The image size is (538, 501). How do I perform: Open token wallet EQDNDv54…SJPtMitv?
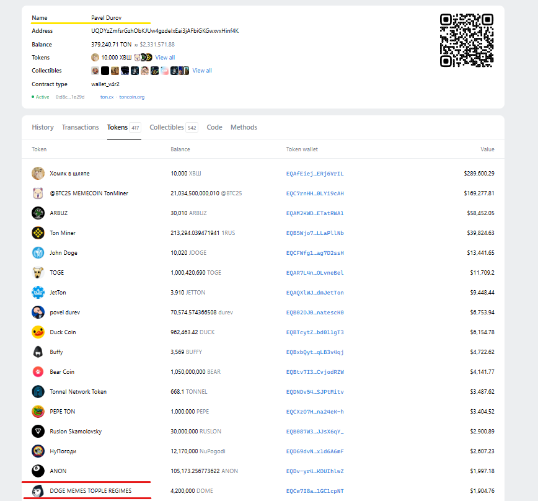315,392
